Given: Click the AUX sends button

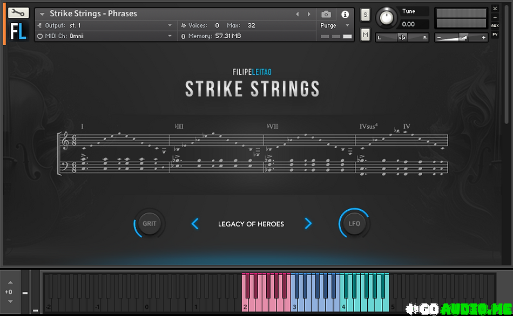Looking at the screenshot, I should 495,25.
